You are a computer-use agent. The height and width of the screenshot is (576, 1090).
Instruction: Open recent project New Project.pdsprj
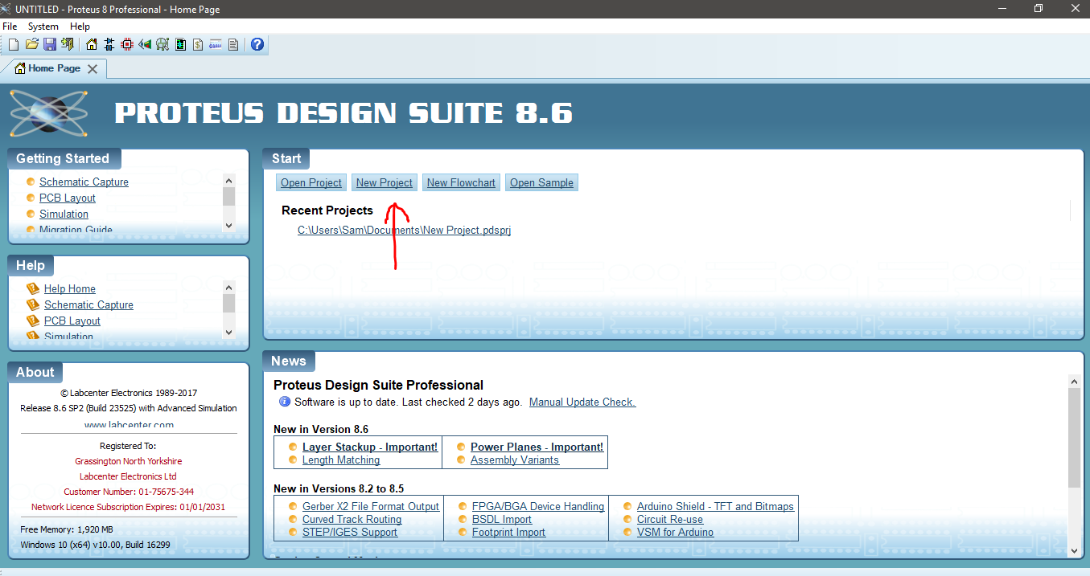(x=404, y=230)
